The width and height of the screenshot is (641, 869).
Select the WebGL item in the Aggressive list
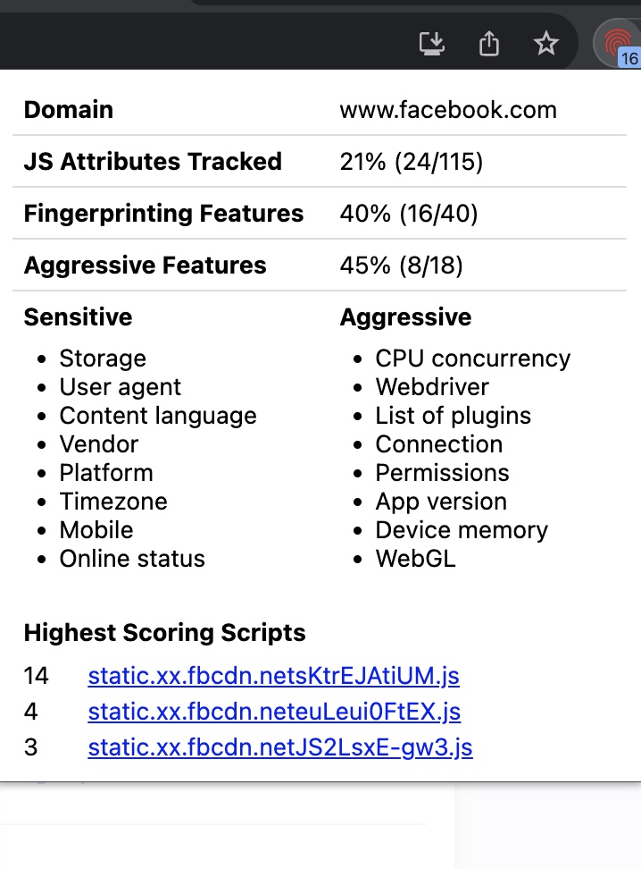pos(415,559)
